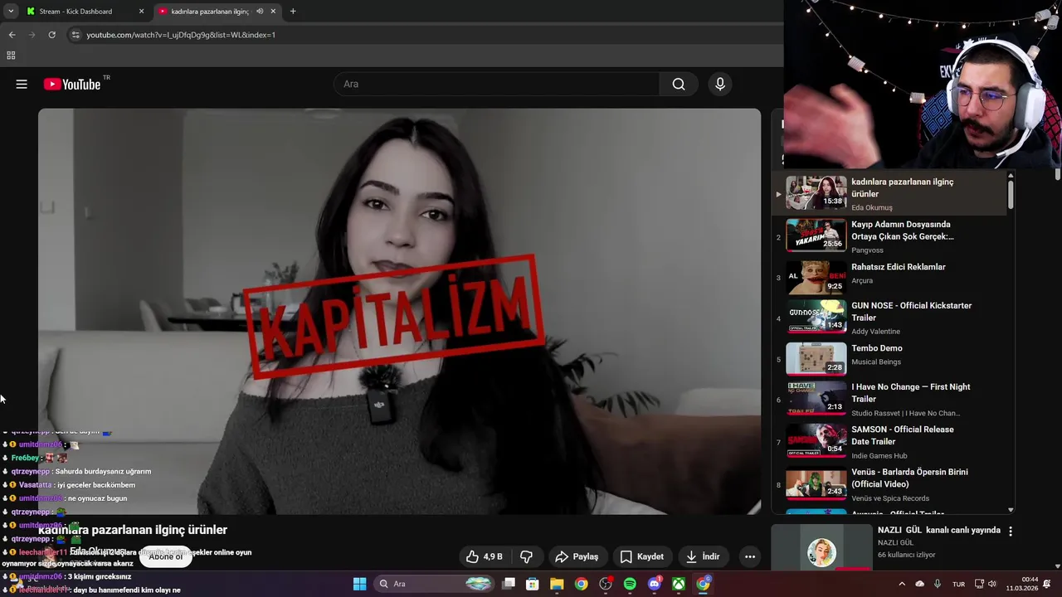Screen dimensions: 1062x597
Task: Select 'Rahatsız Edici Reklamlar' playlist video
Action: [888, 277]
